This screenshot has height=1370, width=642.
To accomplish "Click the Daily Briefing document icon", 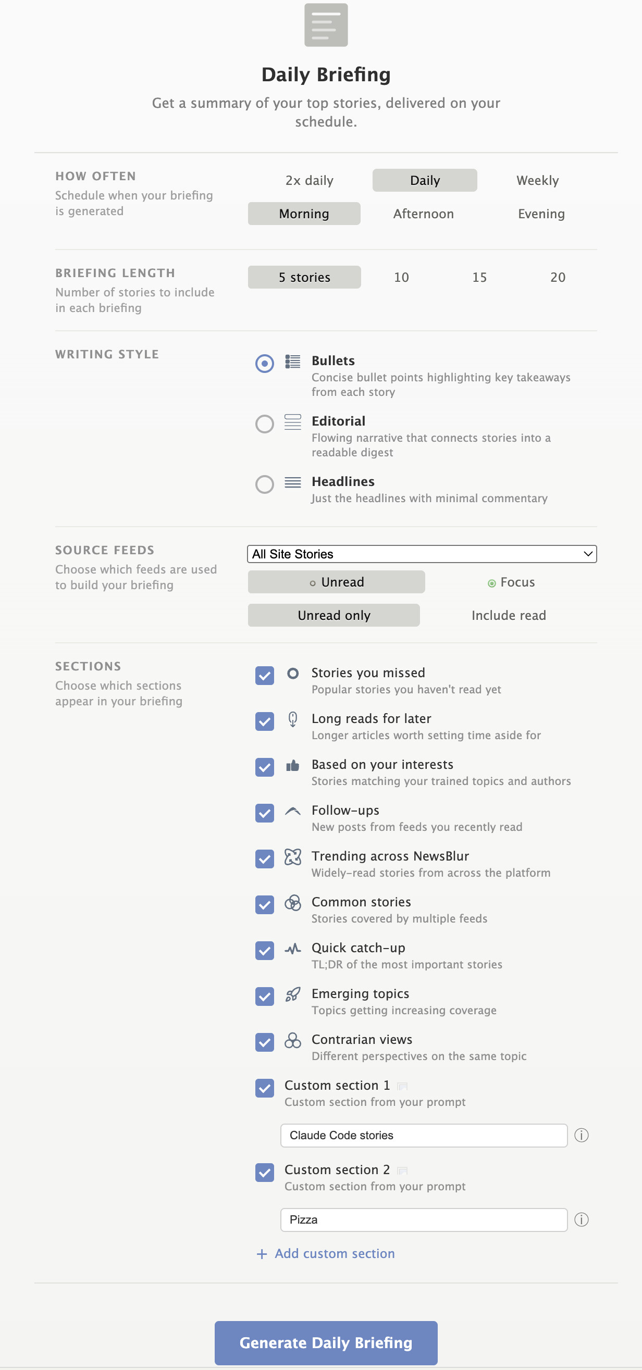I will [x=326, y=25].
